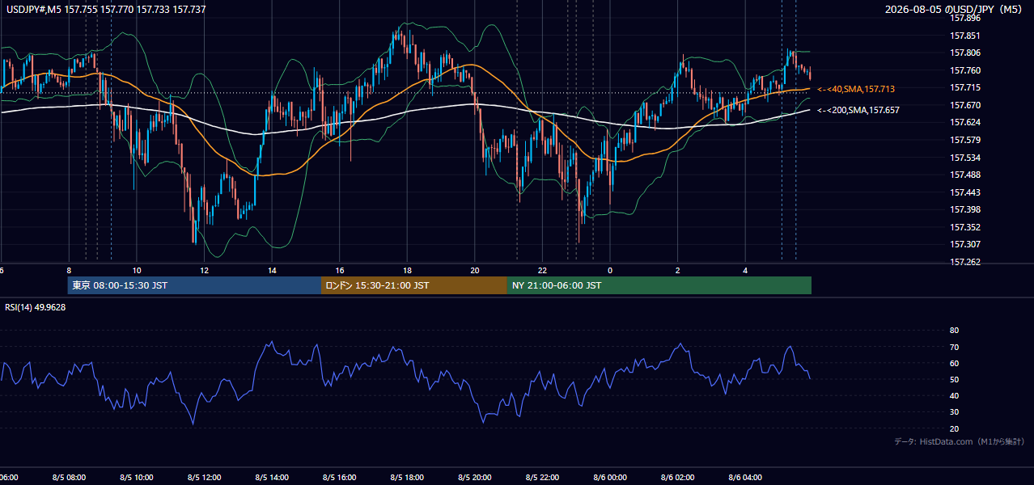Click the RSI scale value 60
The height and width of the screenshot is (485, 1034).
pos(954,364)
